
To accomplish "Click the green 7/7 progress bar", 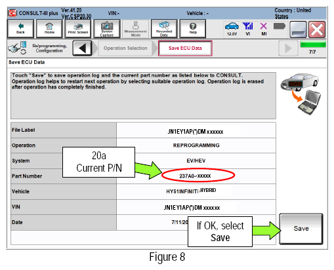I will click(313, 45).
